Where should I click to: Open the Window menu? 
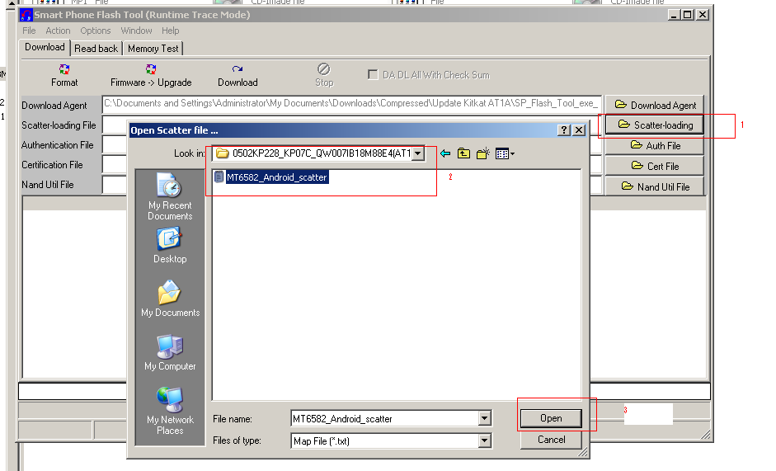[137, 31]
